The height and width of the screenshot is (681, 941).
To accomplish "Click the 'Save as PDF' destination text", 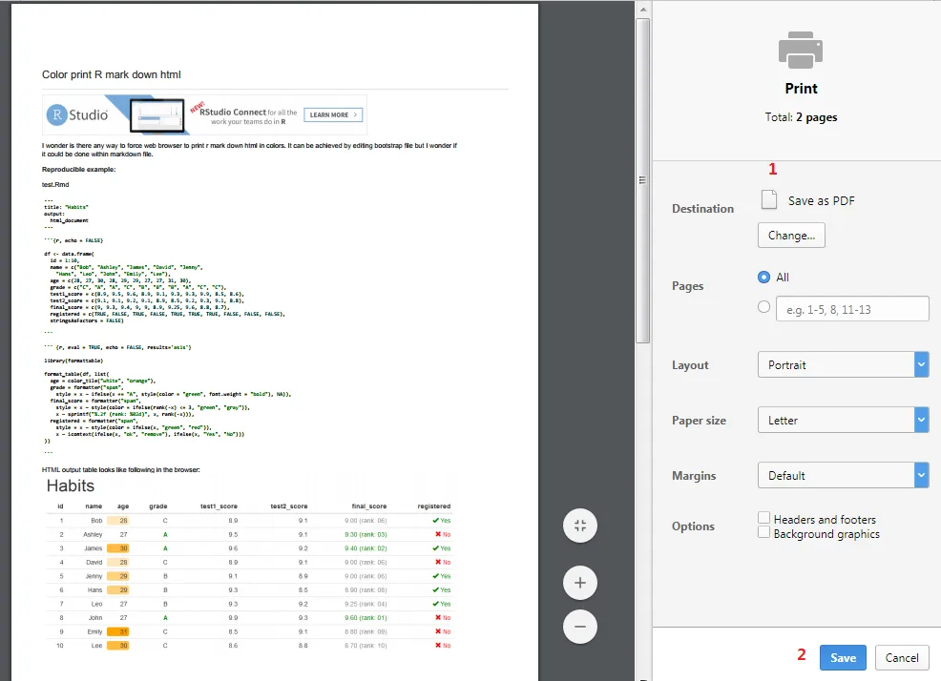I will pos(821,201).
